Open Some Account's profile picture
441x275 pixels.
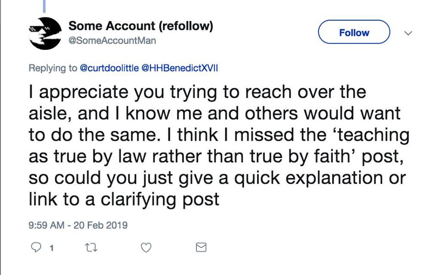coord(45,33)
